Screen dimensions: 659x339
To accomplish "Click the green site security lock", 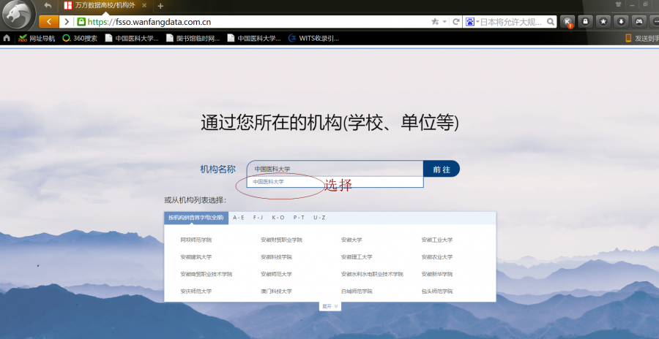I will pos(81,22).
